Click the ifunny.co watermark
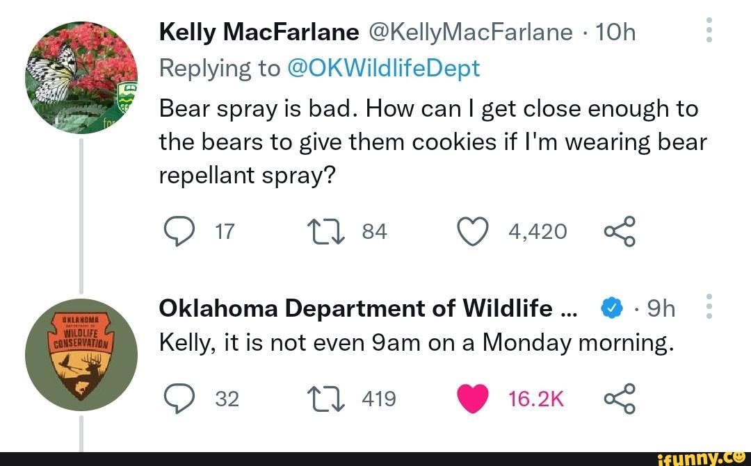This screenshot has width=751, height=466. (702, 458)
